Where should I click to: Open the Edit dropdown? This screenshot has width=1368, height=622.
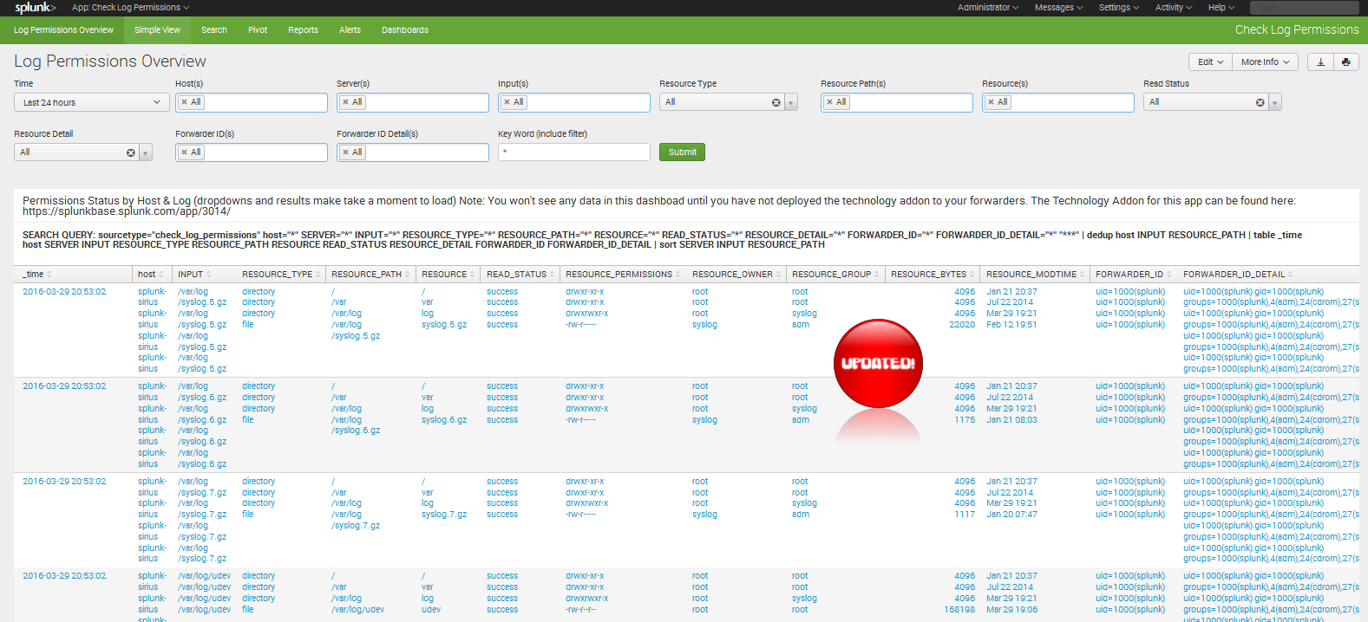pos(1210,62)
